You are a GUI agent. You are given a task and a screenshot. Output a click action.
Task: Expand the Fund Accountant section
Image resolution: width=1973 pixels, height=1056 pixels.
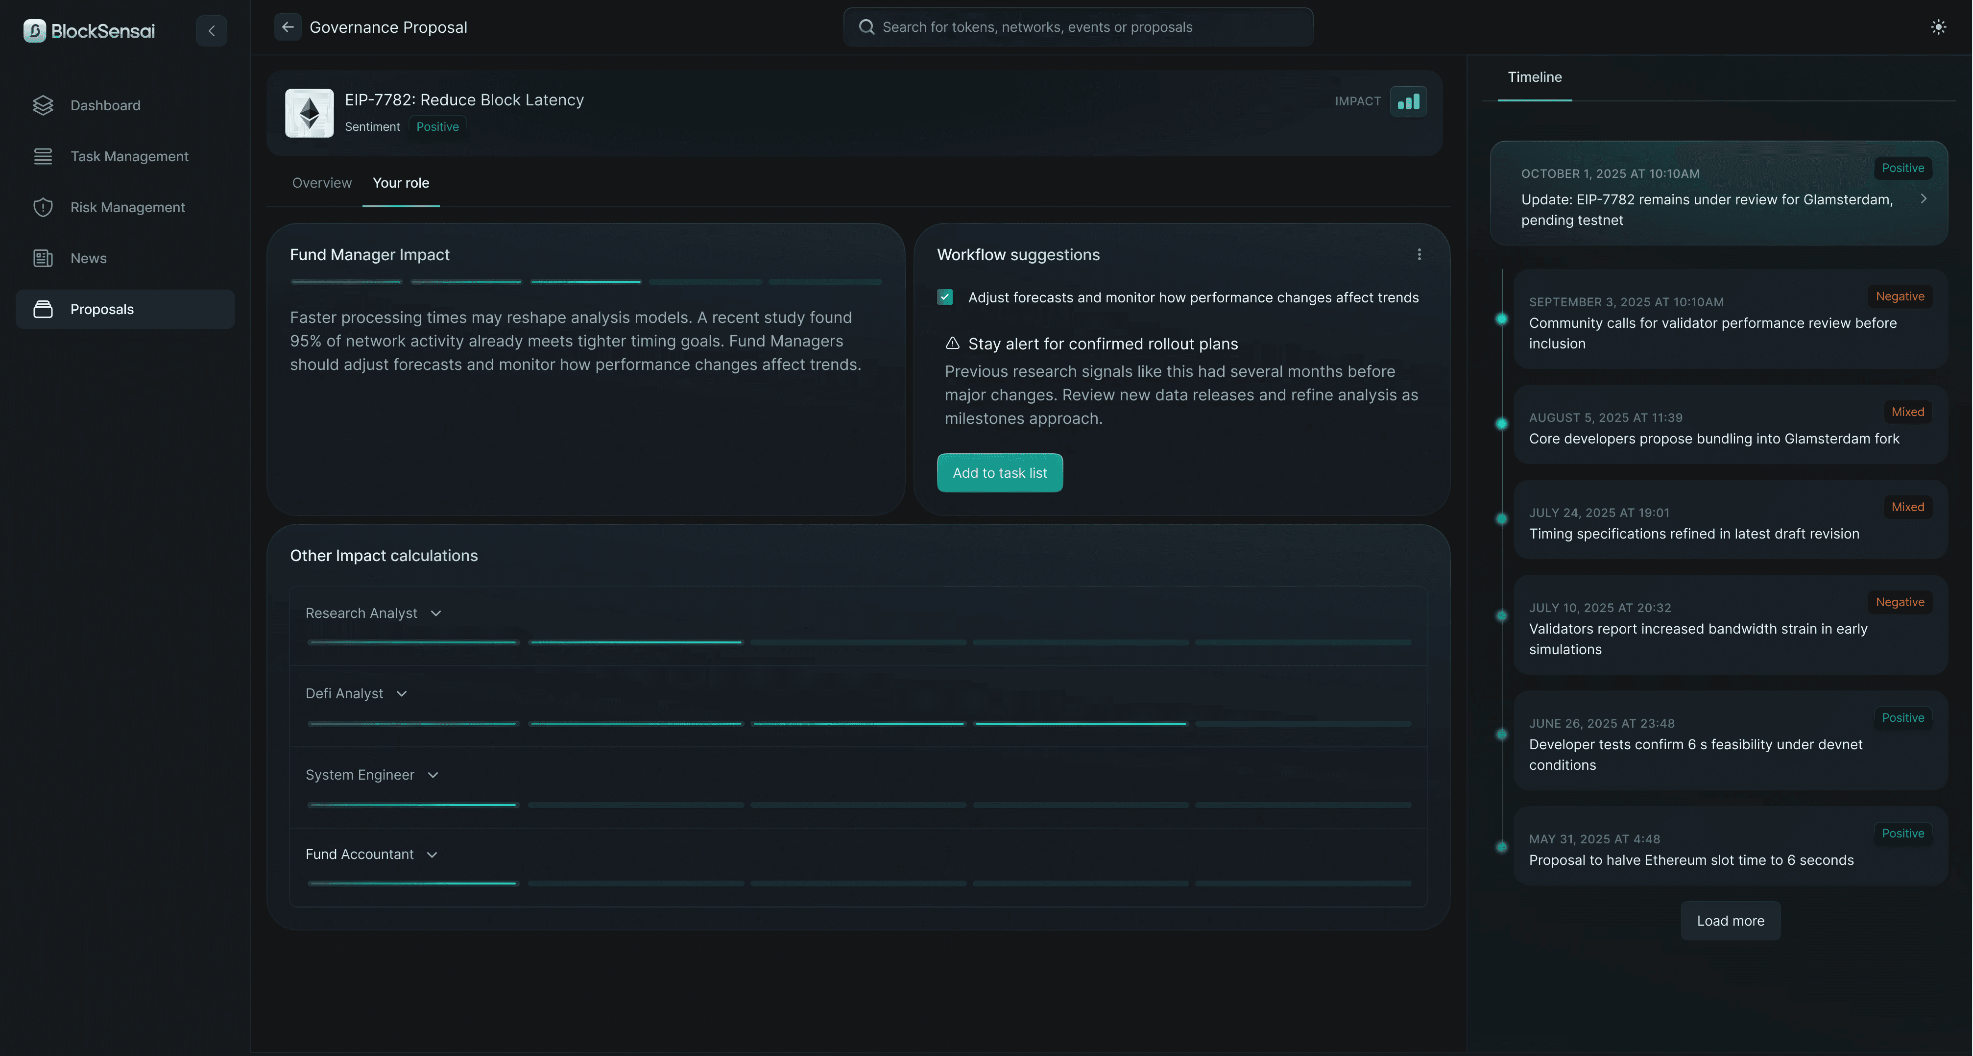(431, 855)
